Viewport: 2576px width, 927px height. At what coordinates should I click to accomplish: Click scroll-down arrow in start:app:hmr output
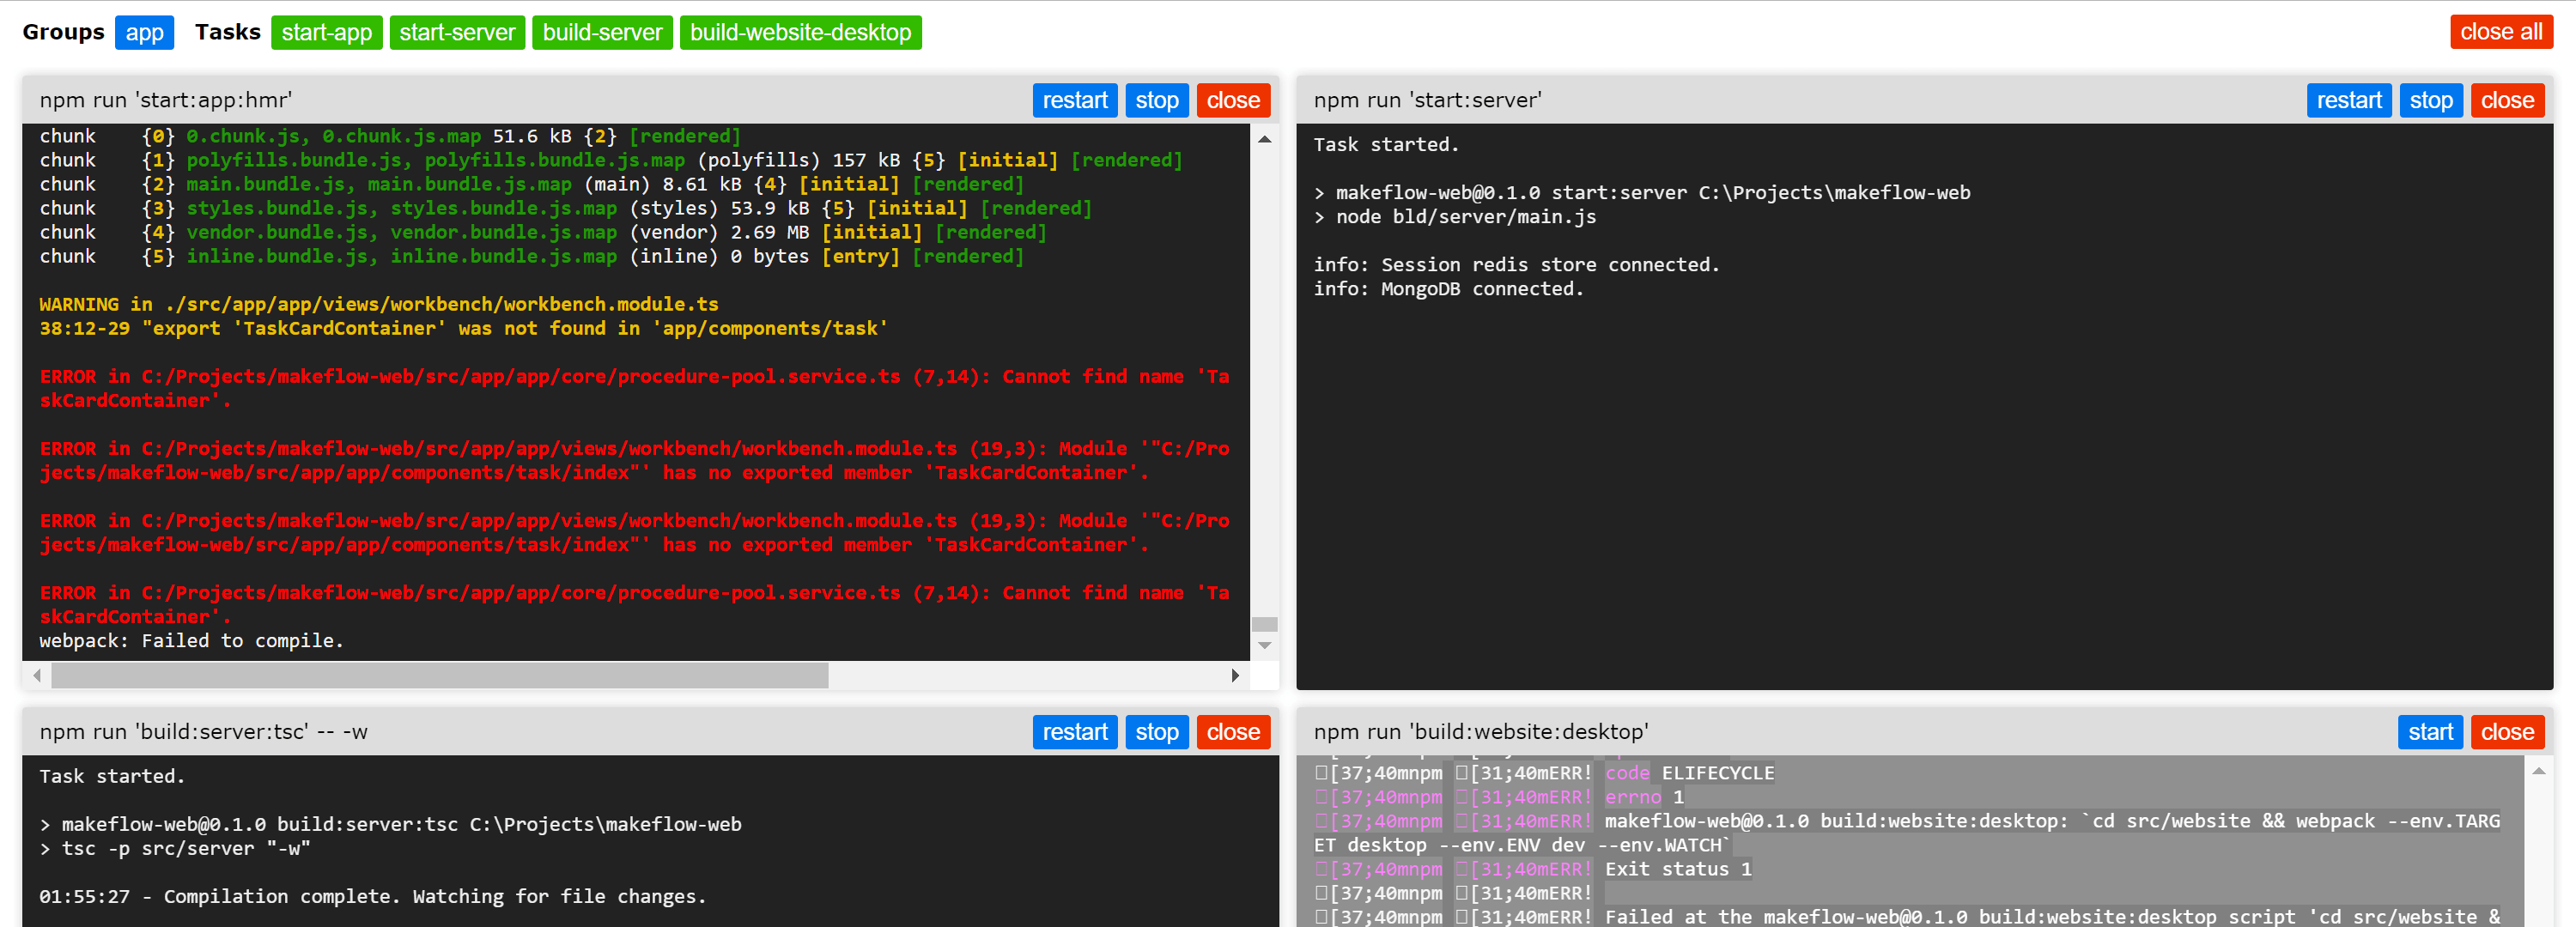(x=1264, y=646)
